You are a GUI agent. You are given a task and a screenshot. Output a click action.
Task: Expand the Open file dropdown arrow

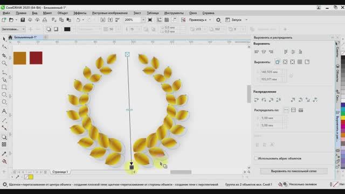16,20
